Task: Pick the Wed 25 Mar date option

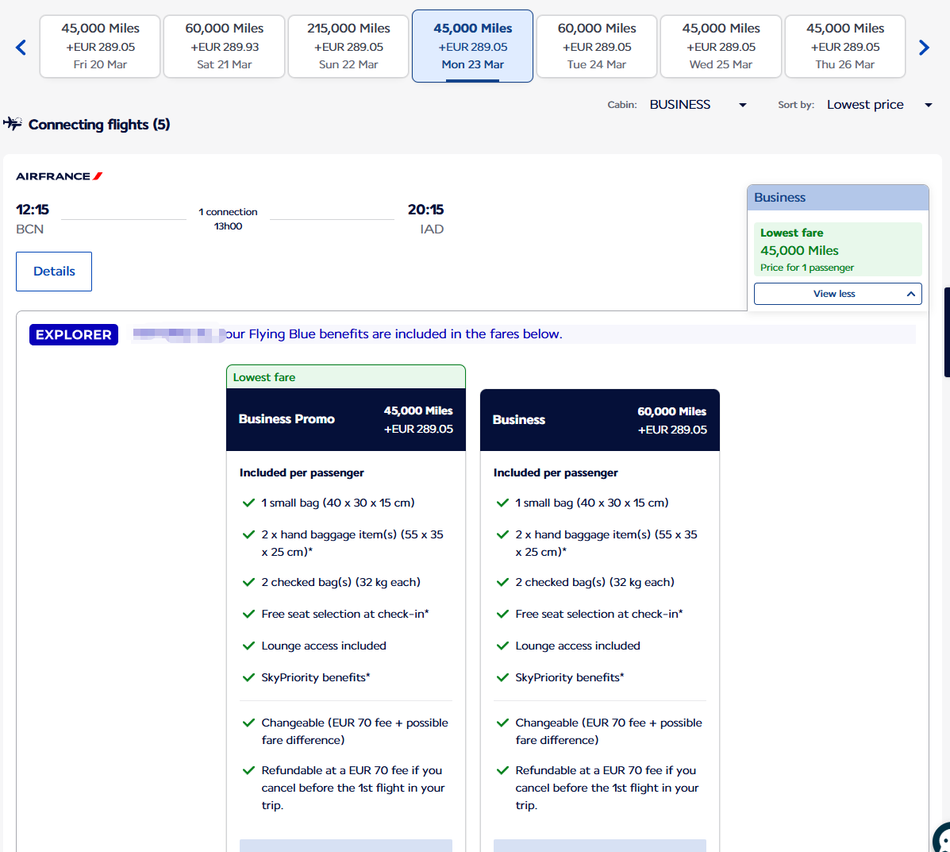Action: (x=721, y=46)
